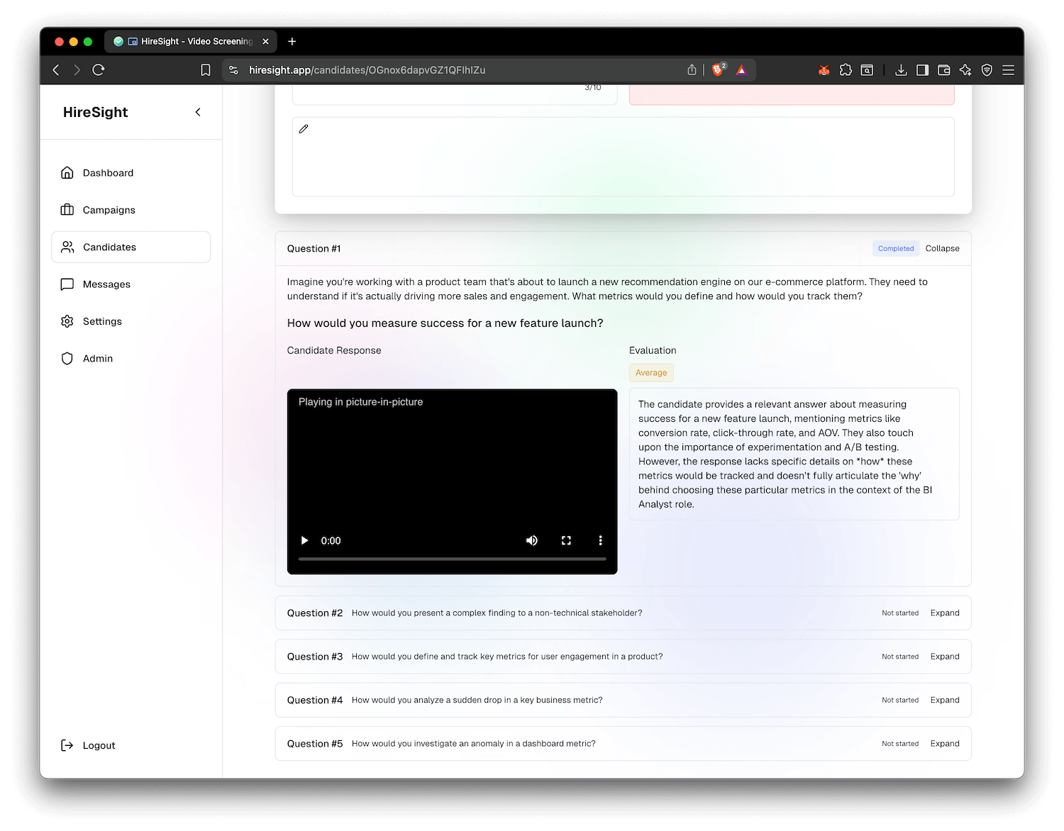Expand Question #2 about non-technical stakeholder
This screenshot has width=1064, height=831.
[x=945, y=613]
